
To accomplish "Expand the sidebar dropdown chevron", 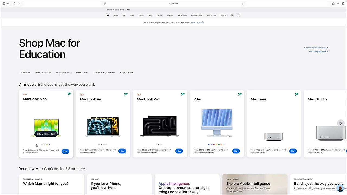I will [x=8, y=4].
